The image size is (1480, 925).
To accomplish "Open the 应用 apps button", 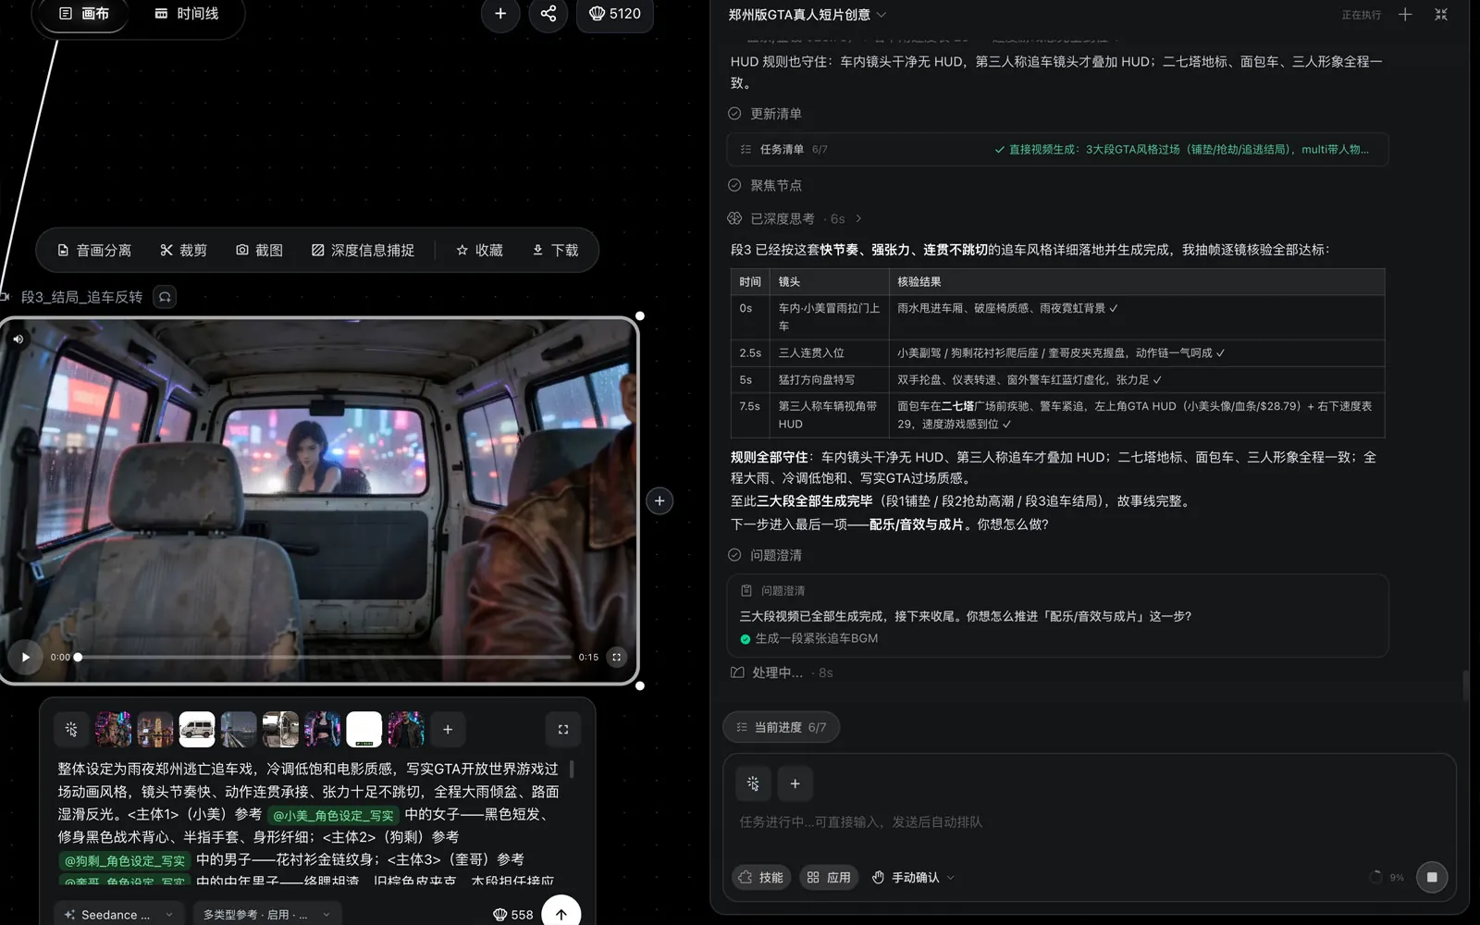I will tap(828, 877).
